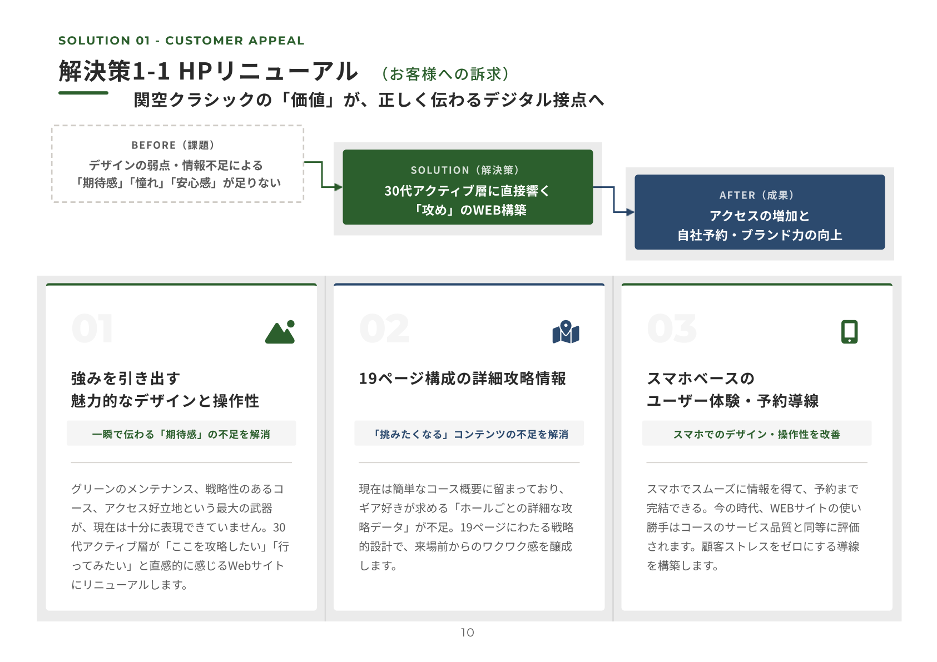Click the mountain image icon in card 01

coord(280,332)
